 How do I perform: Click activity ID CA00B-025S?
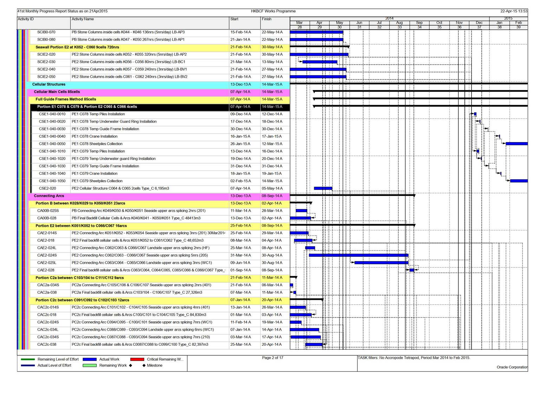48,211
